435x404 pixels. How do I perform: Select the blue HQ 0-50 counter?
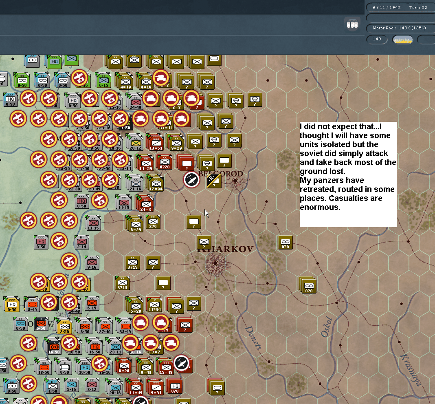point(10,100)
